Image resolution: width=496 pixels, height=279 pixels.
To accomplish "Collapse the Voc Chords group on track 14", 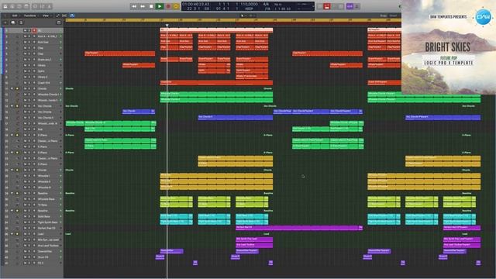I will [12, 106].
